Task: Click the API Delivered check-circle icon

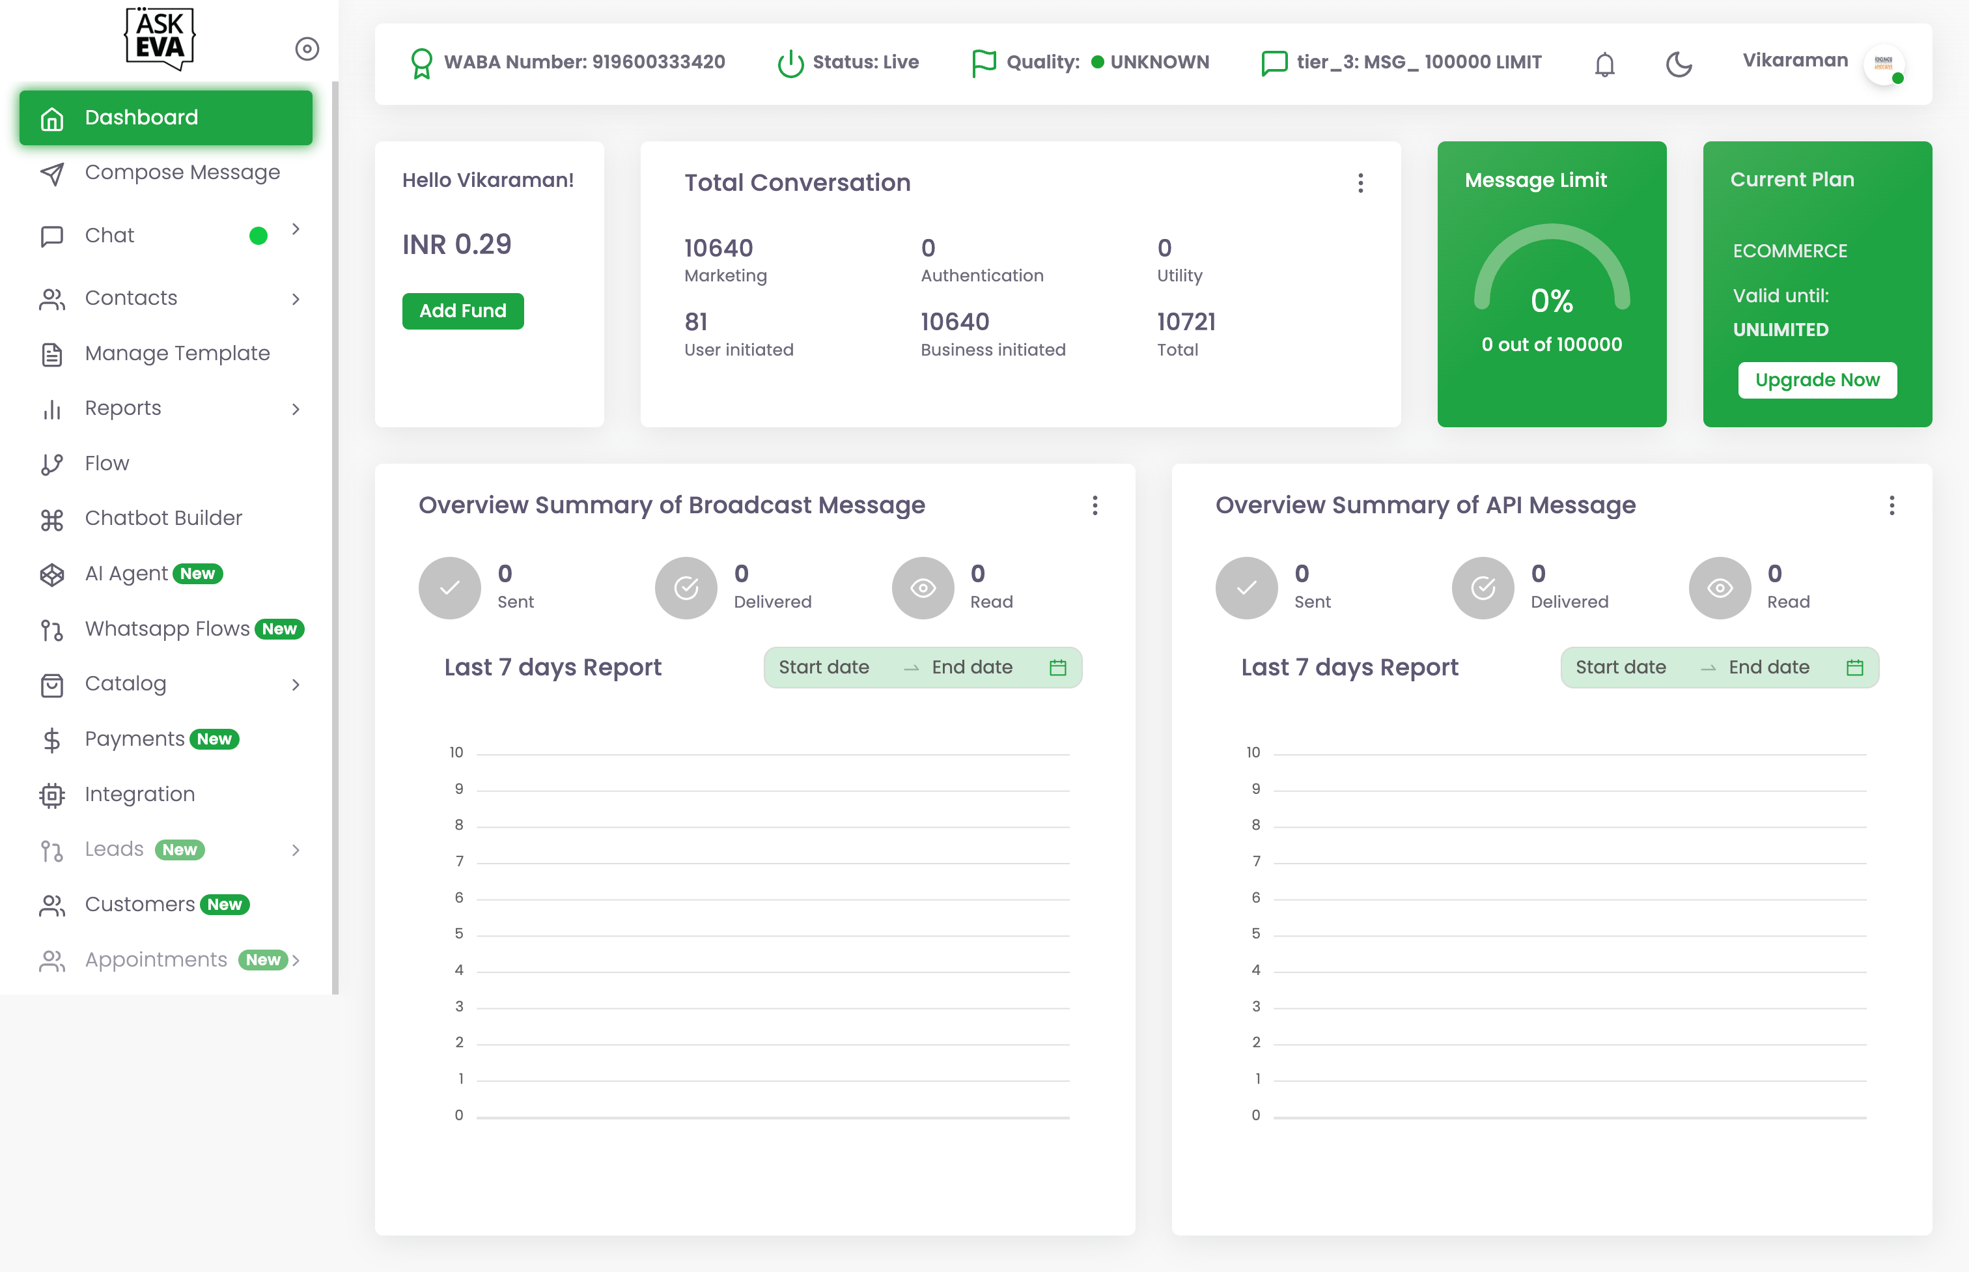Action: [1483, 588]
